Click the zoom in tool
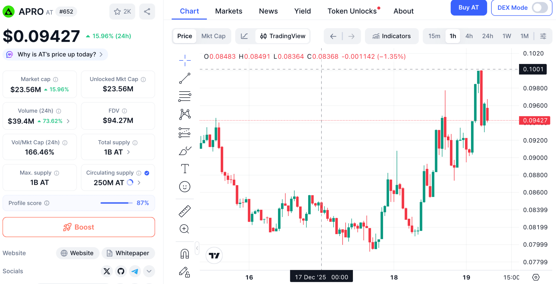 [x=185, y=229]
